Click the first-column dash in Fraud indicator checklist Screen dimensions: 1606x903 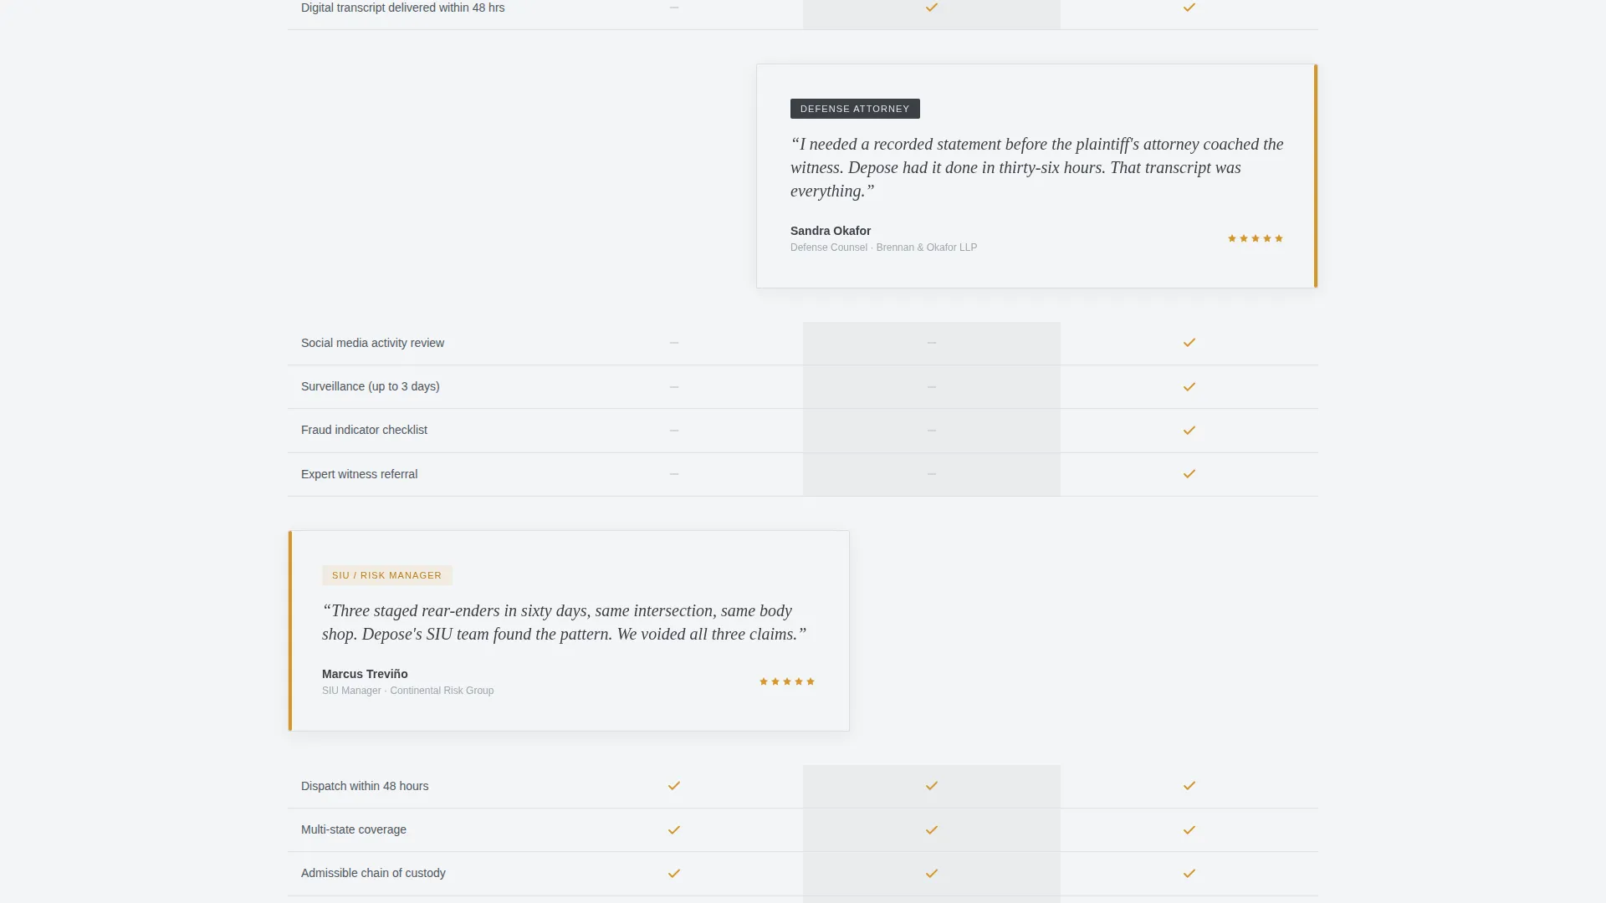point(673,431)
